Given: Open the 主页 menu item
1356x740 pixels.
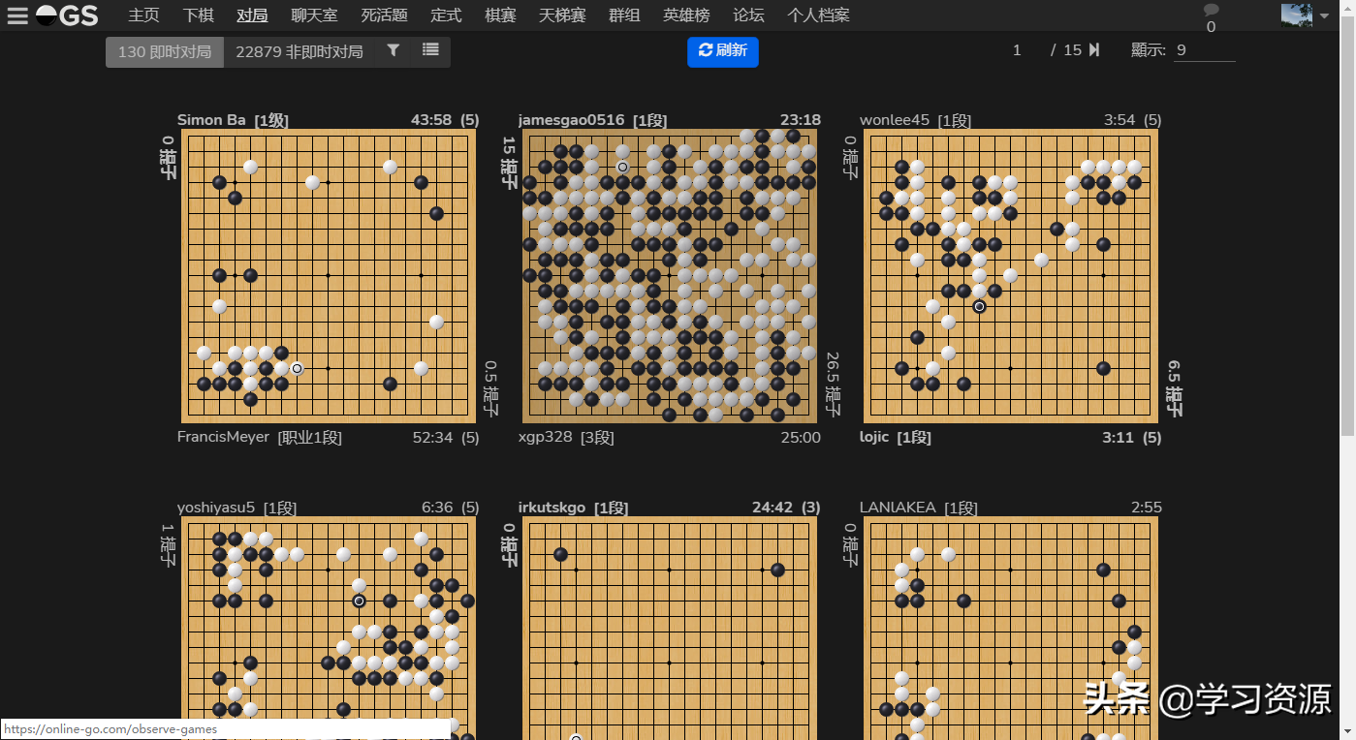Looking at the screenshot, I should point(143,15).
